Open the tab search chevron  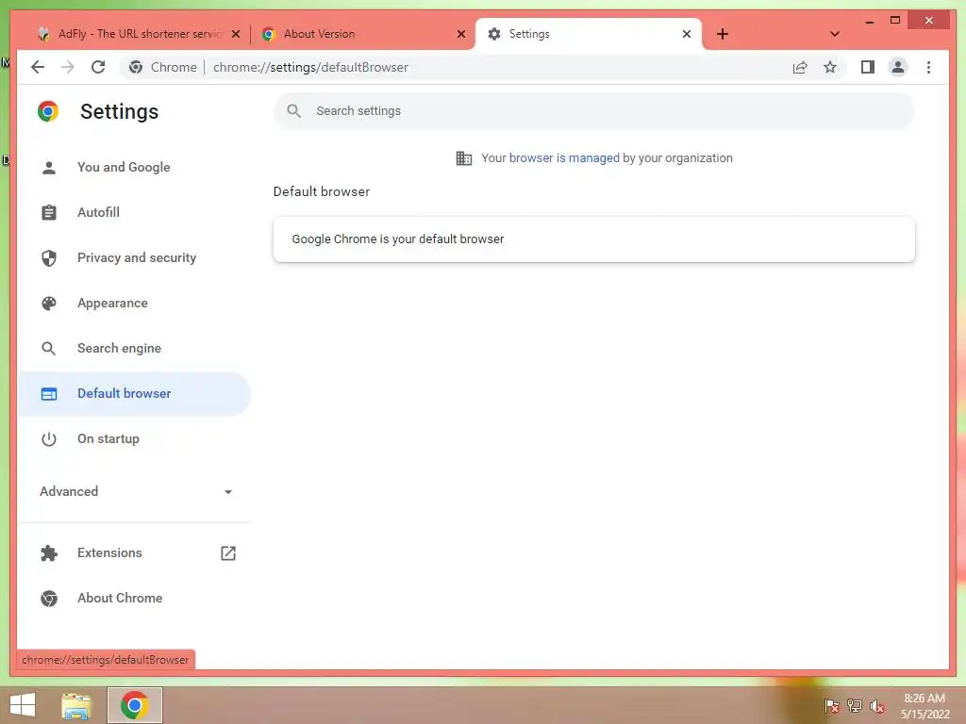835,34
